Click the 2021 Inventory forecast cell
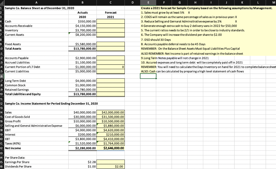 (x=111, y=30)
